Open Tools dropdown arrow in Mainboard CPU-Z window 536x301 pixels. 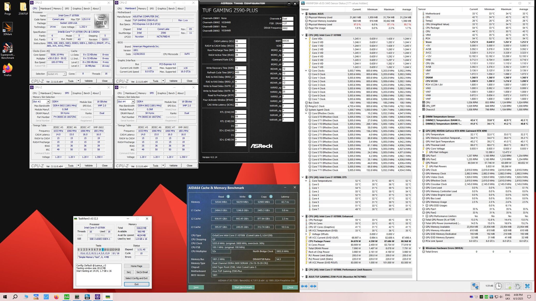[x=163, y=81]
